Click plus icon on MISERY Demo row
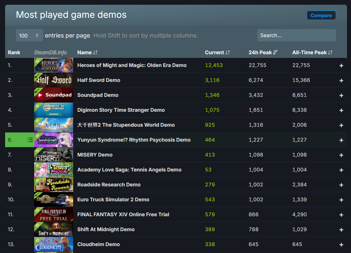Viewport: 351px width, 253px height. [x=341, y=155]
